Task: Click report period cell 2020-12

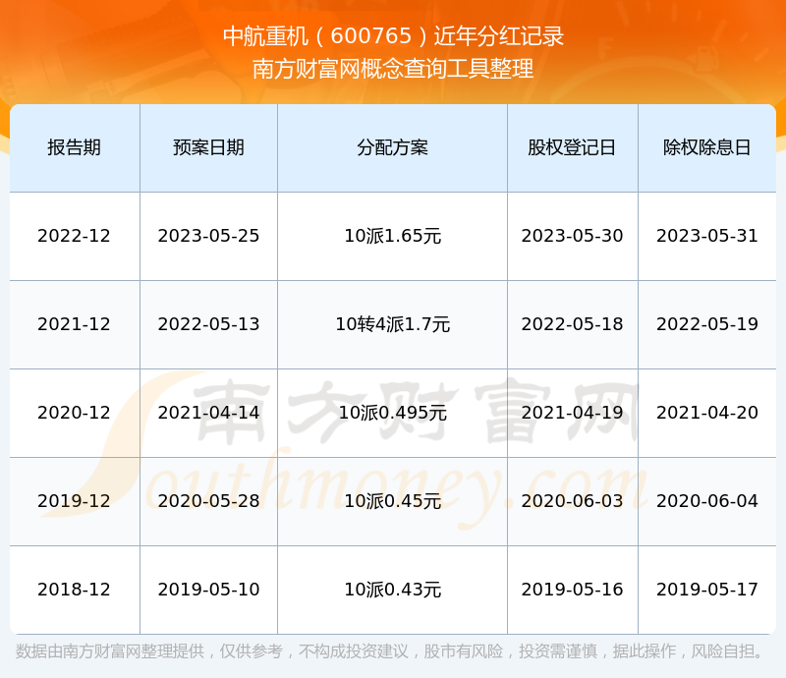Action: 75,413
